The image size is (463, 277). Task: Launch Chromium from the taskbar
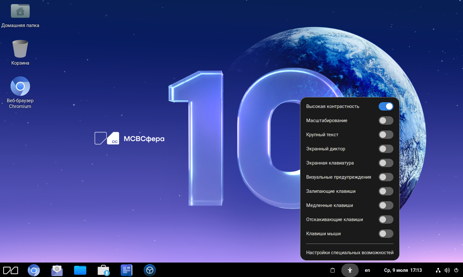coord(34,270)
